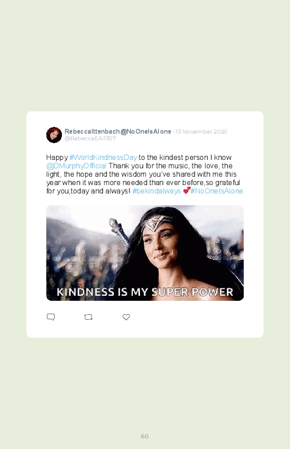The height and width of the screenshot is (449, 290).
Task: Click the two red hearts emoji
Action: tap(187, 191)
